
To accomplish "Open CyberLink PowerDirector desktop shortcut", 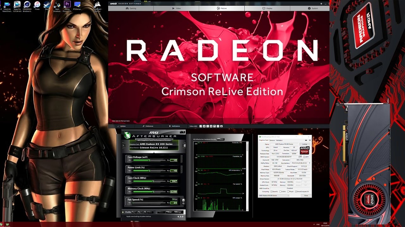I will pyautogui.click(x=7, y=6).
